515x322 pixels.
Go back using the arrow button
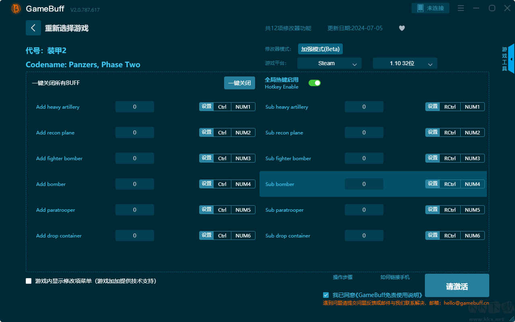pos(33,28)
